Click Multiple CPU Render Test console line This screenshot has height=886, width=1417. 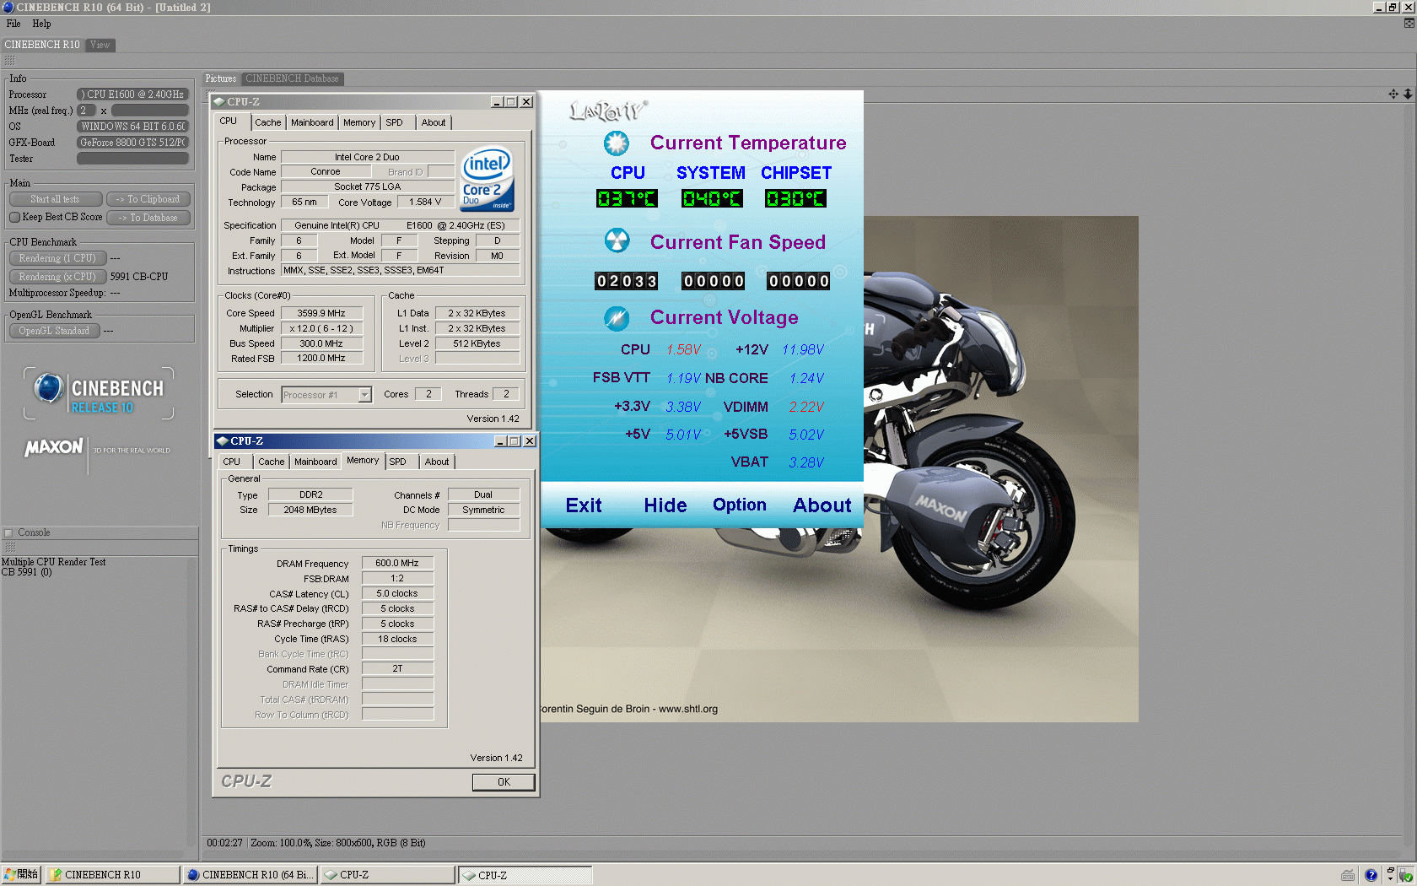[x=54, y=562]
